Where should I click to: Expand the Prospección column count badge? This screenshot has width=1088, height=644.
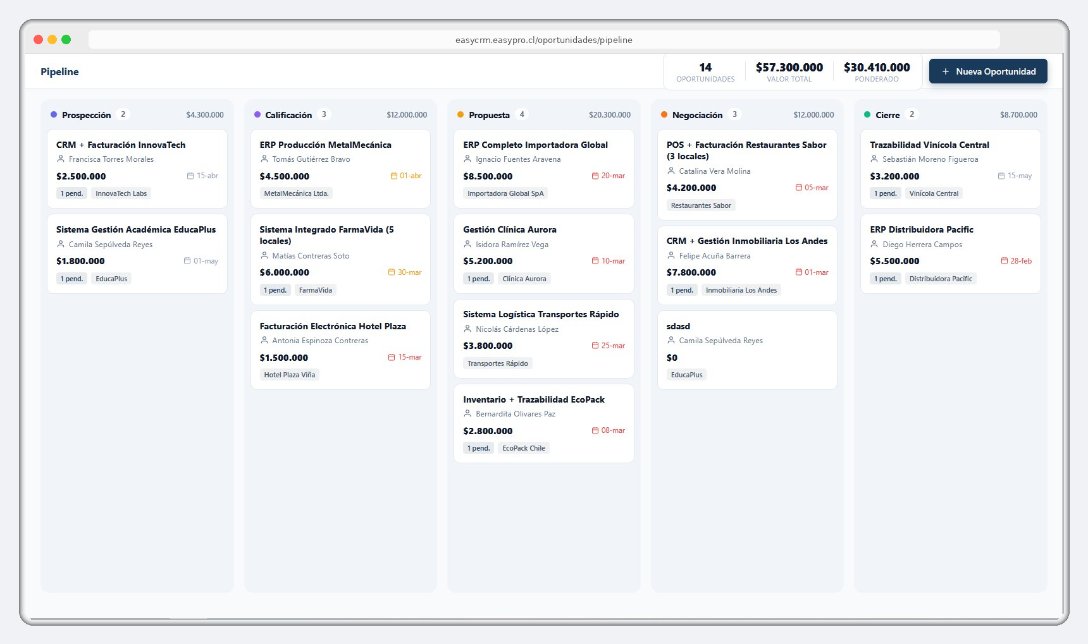124,114
